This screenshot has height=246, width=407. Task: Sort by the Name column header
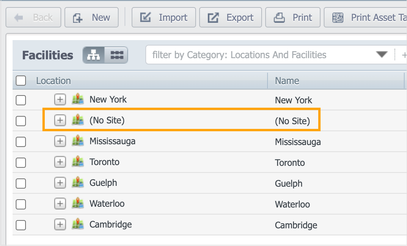287,81
